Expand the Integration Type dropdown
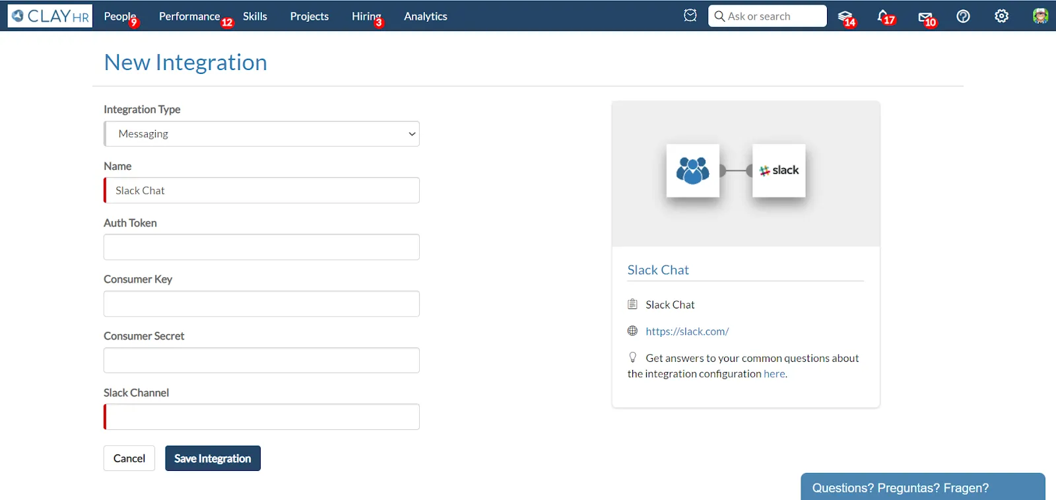The height and width of the screenshot is (500, 1056). coord(261,134)
